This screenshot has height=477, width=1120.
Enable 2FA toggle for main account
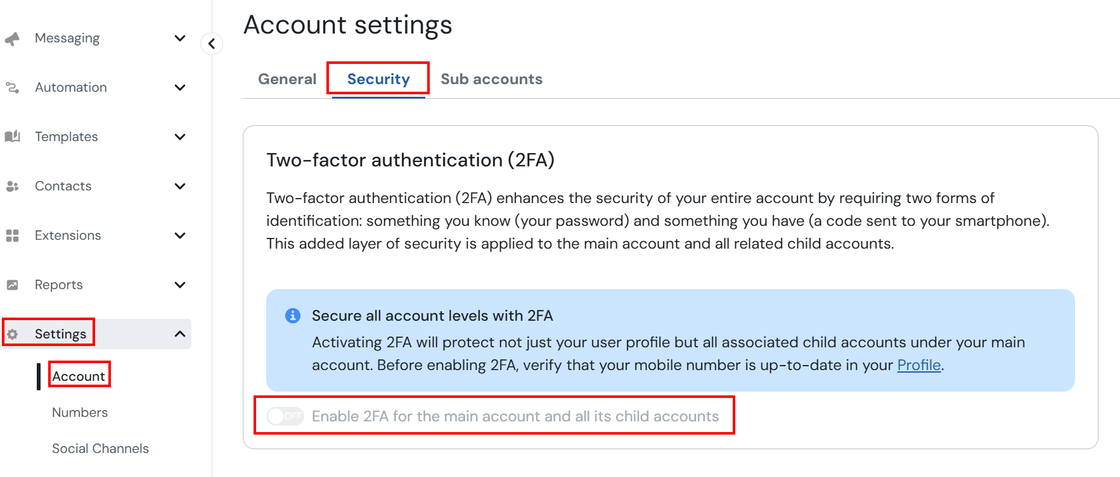point(285,416)
